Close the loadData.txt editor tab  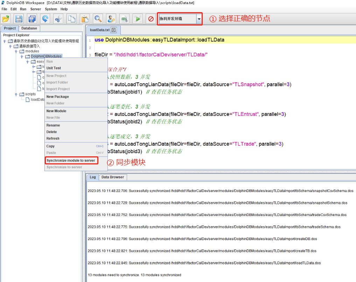(113, 30)
